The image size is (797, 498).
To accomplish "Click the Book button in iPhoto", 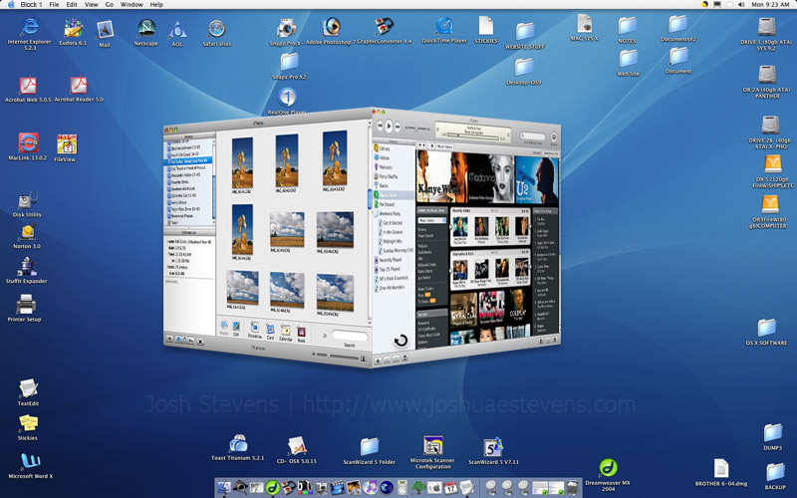I will (x=302, y=334).
